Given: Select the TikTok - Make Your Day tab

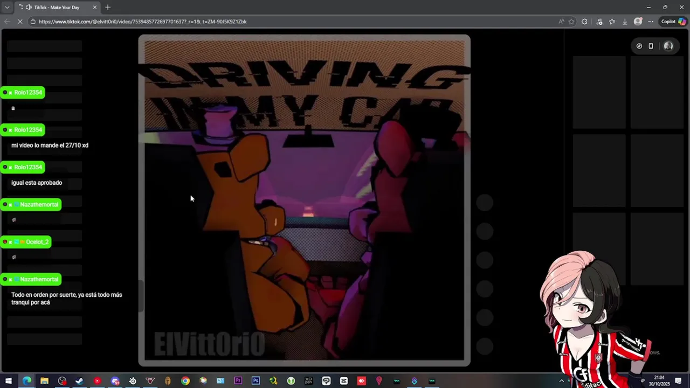Looking at the screenshot, I should [x=57, y=8].
